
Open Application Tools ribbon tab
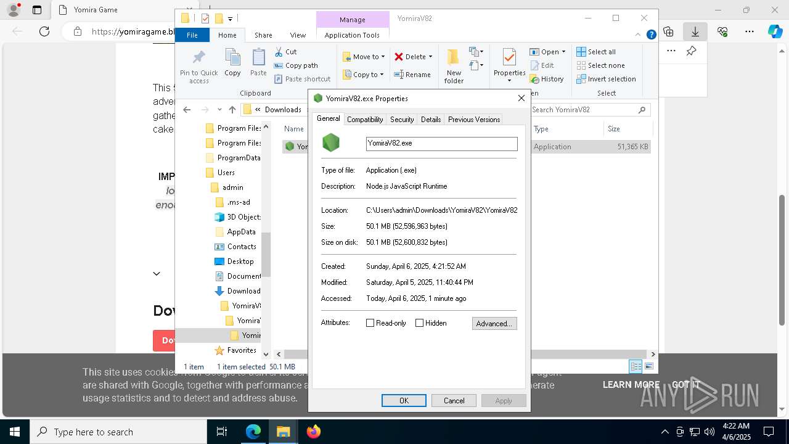[x=352, y=35]
